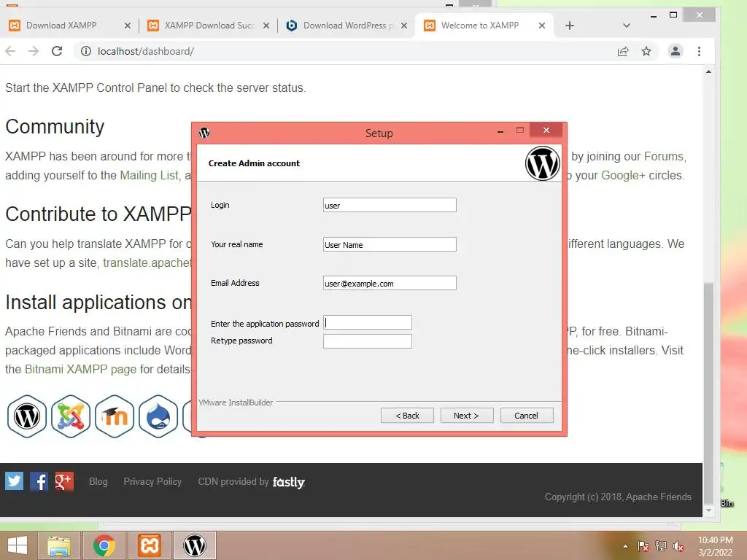
Task: Click the browser back arrow
Action: tap(10, 51)
